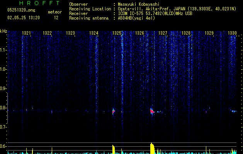The width and height of the screenshot is (243, 154).
Task: Click the A504HB(yagi 4el) antenna text
Action: [136, 18]
